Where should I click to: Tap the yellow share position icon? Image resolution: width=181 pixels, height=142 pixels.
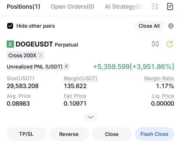click(170, 44)
